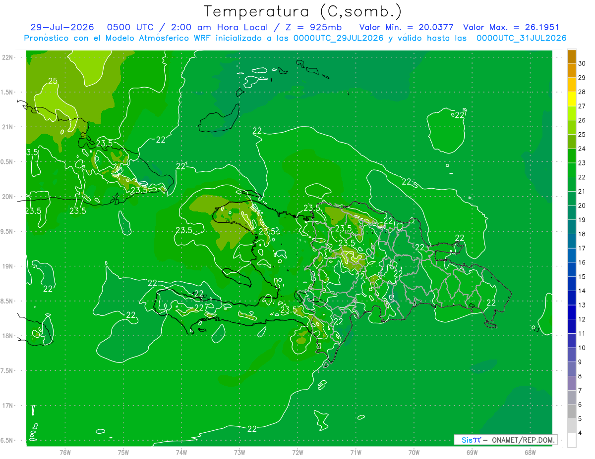The image size is (595, 459).
Task: Click the legend value "24"
Action: [x=582, y=149]
